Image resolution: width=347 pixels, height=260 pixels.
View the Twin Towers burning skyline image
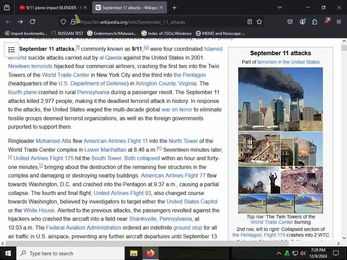click(280, 99)
